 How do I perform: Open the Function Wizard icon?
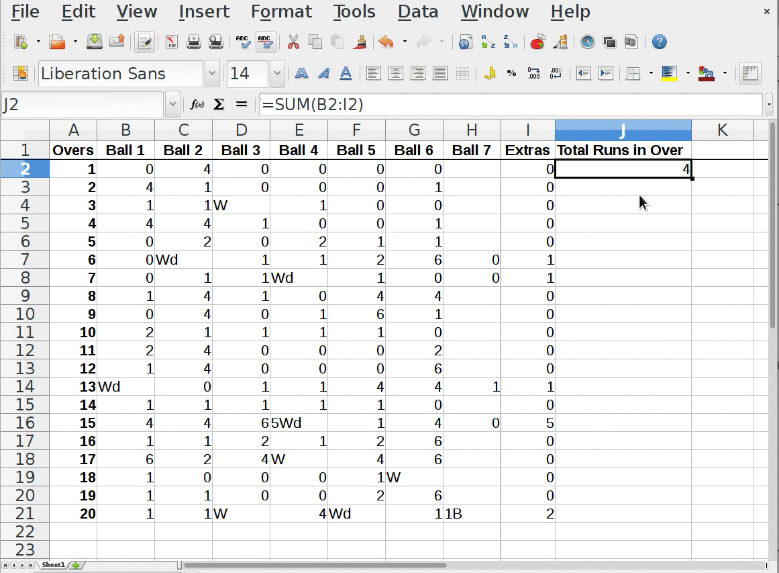(197, 105)
